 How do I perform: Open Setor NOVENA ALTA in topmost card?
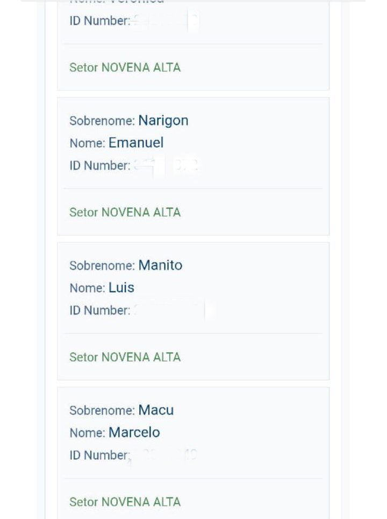pyautogui.click(x=125, y=67)
